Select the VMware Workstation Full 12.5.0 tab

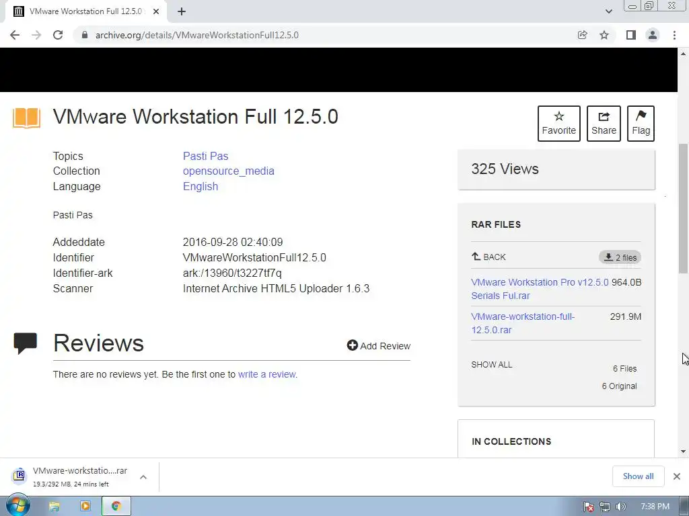click(x=85, y=11)
